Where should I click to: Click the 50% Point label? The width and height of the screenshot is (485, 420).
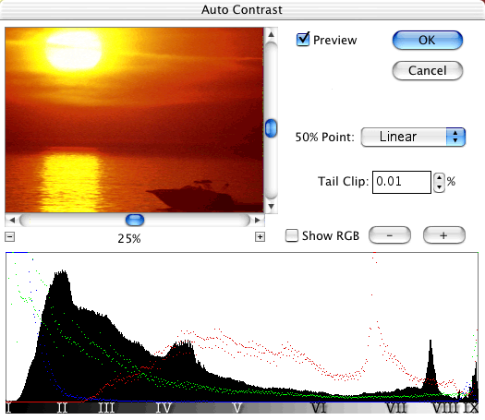point(324,137)
